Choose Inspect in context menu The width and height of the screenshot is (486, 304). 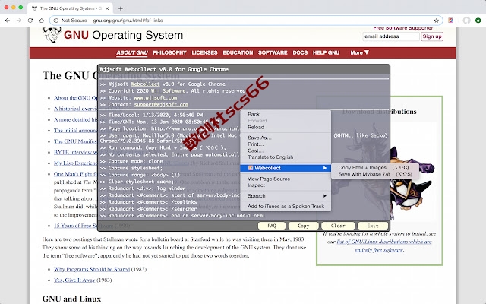[x=286, y=185]
